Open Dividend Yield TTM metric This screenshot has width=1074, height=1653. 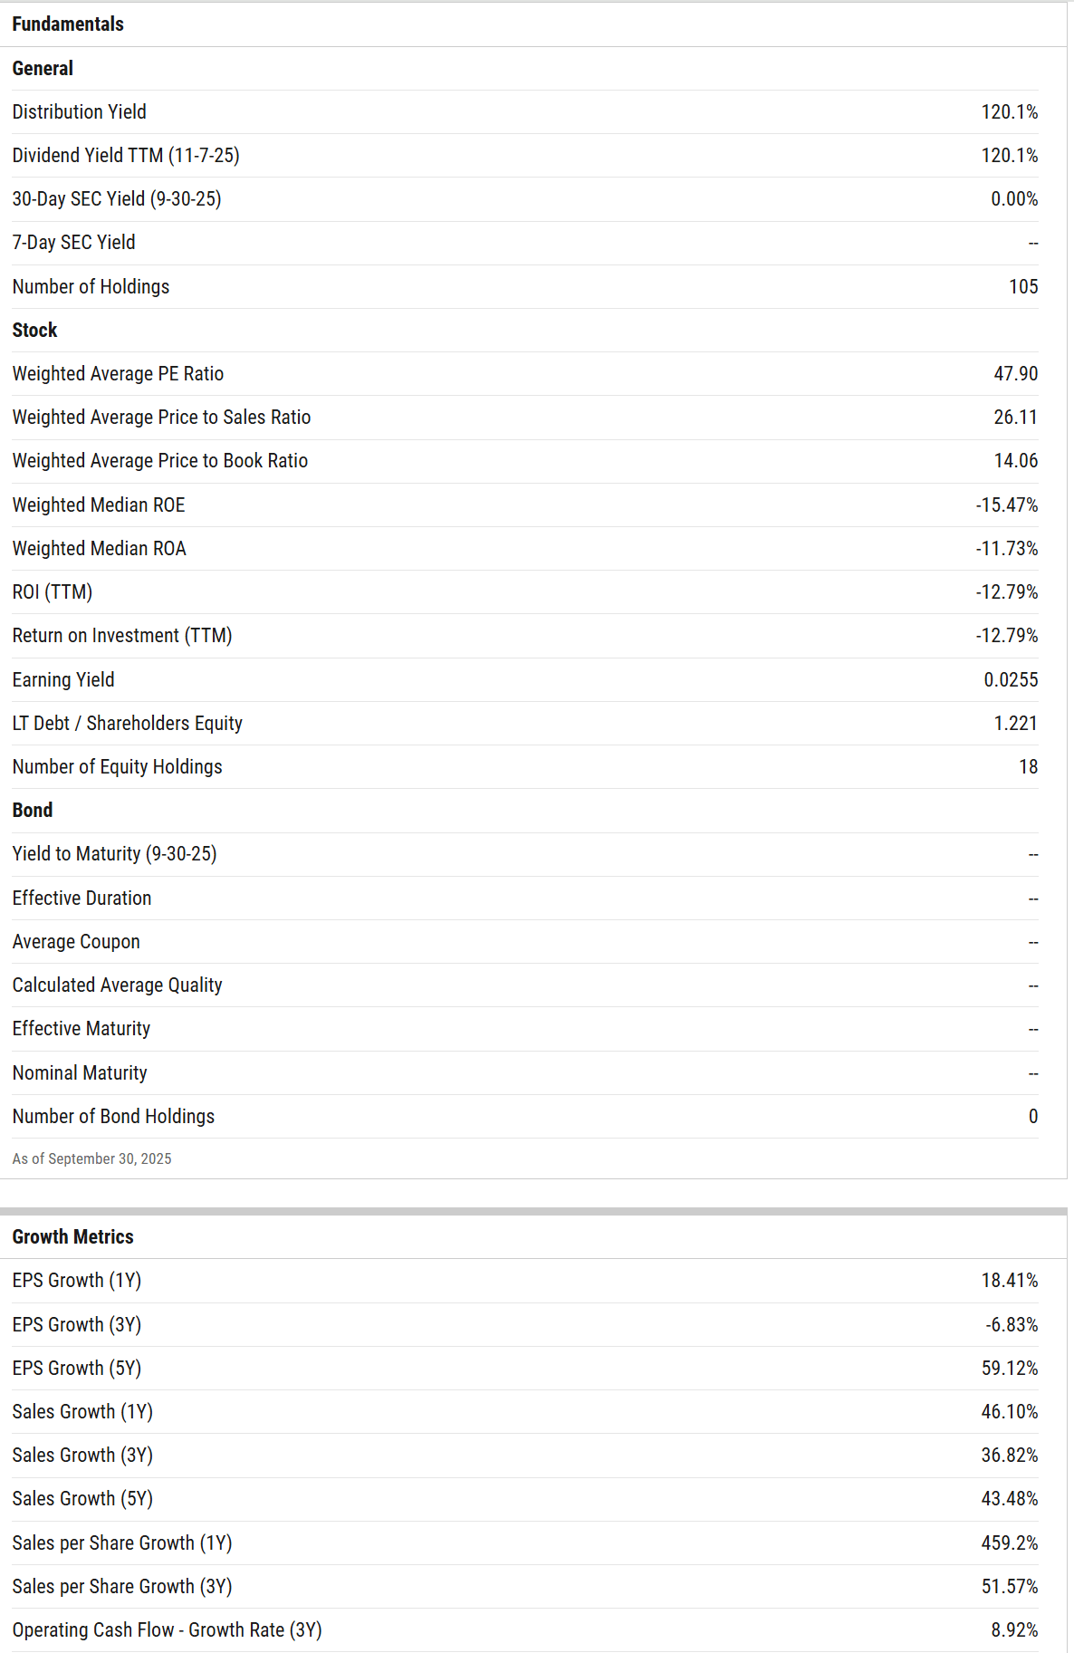click(126, 156)
